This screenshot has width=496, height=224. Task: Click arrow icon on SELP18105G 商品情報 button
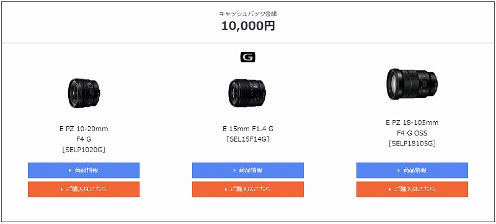[x=399, y=170]
